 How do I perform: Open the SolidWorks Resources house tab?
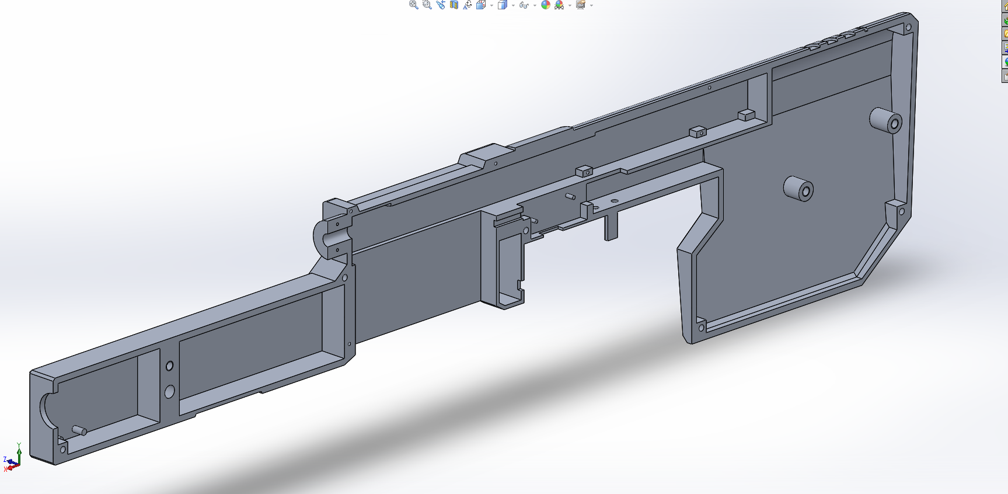1005,6
